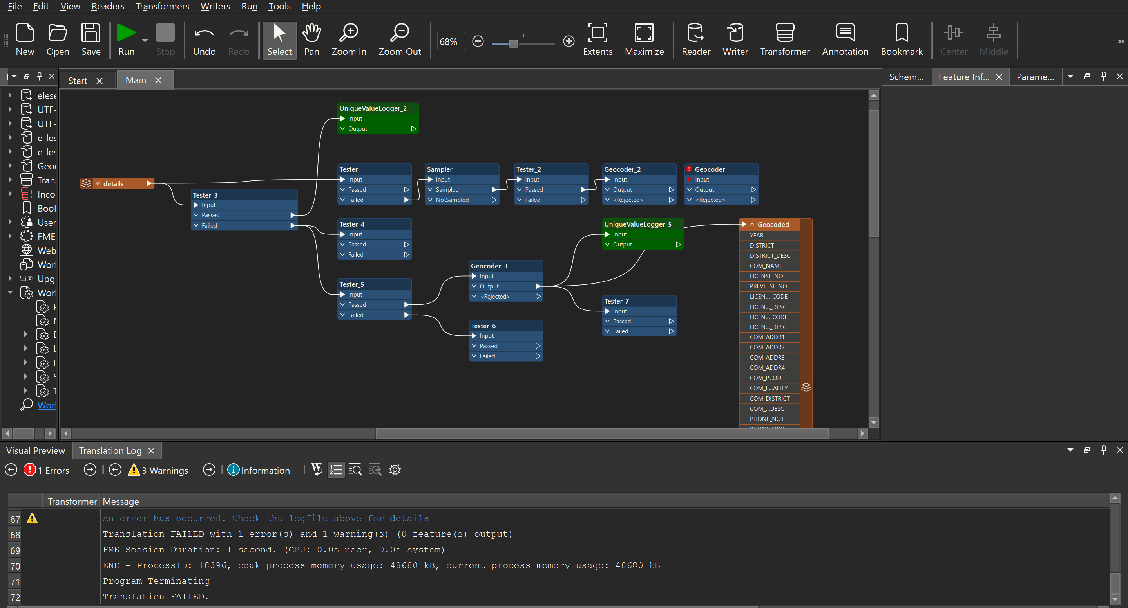Insert a new Reader
Viewport: 1128px width, 608px height.
pyautogui.click(x=695, y=40)
